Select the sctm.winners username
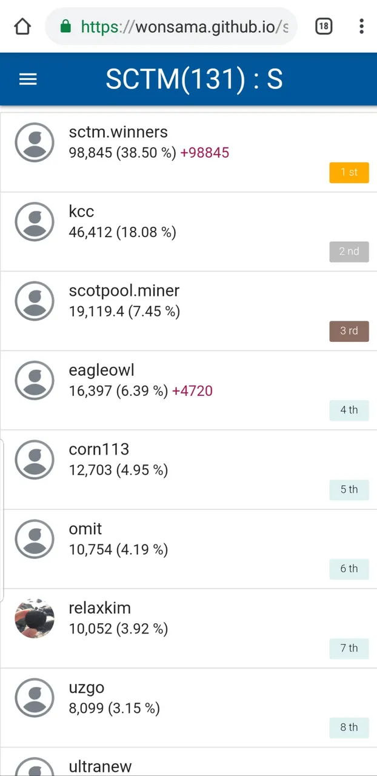 point(118,132)
